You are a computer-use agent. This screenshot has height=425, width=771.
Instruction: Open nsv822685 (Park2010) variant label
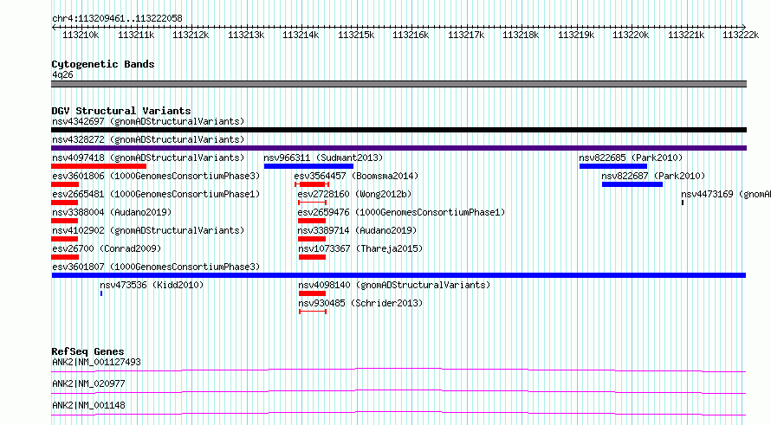[631, 158]
